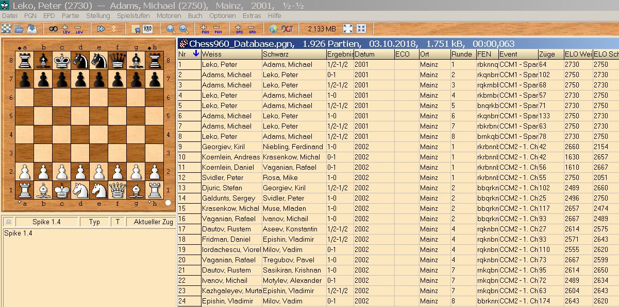
Task: Sort by the ECO column header
Action: tap(406, 54)
